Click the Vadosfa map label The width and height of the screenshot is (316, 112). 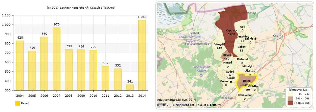250,71
